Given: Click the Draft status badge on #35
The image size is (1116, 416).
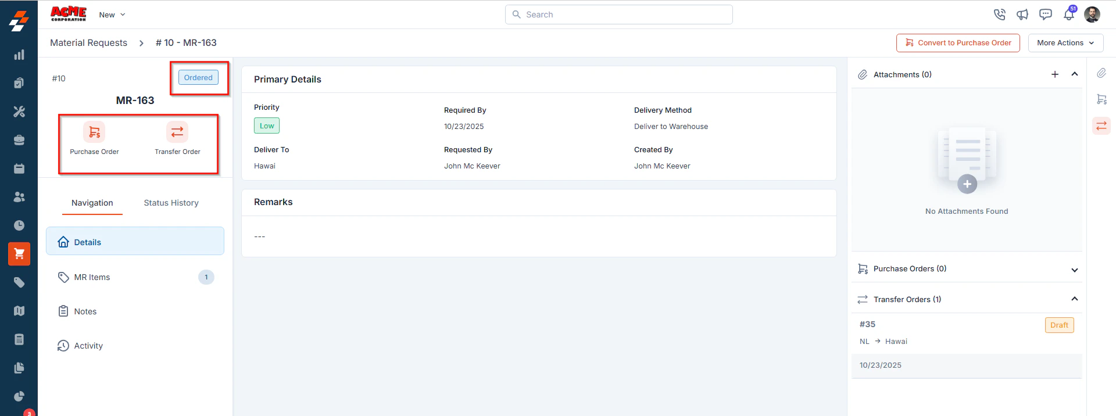Looking at the screenshot, I should tap(1059, 325).
